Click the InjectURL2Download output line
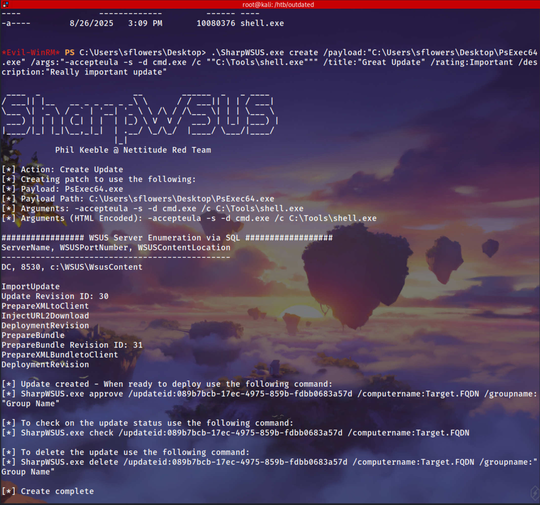This screenshot has width=540, height=505. click(45, 316)
